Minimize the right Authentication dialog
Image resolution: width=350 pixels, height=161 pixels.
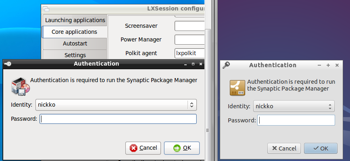(319, 65)
